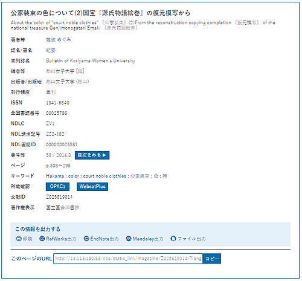This screenshot has width=302, height=281.
Task: Open author 難波 めぐみ link
Action: coord(59,40)
